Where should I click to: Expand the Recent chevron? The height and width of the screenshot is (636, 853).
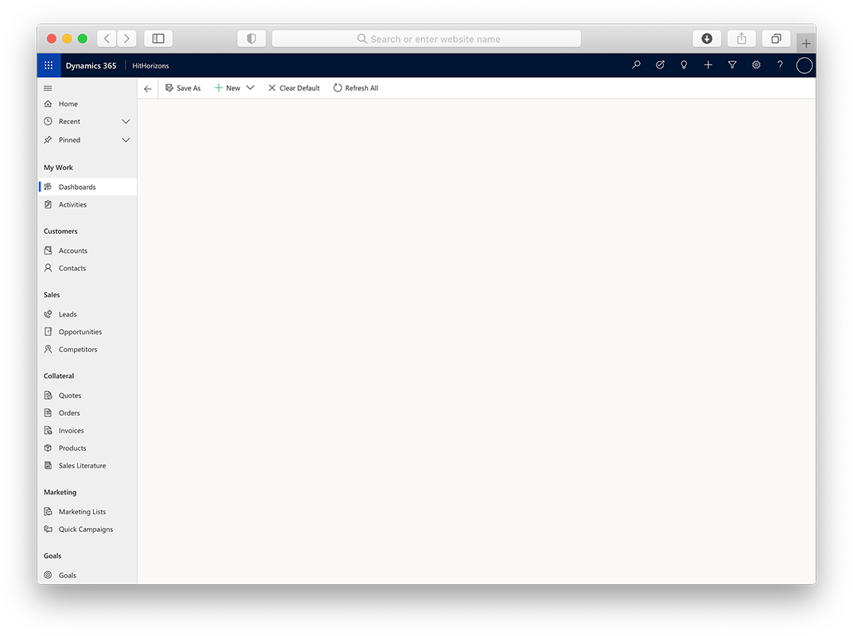coord(126,122)
